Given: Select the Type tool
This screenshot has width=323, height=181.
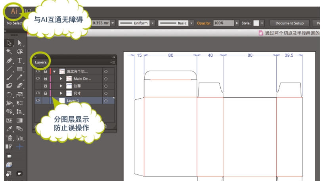Looking at the screenshot, I should [x=19, y=61].
